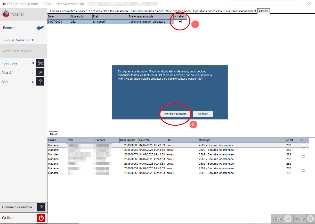Click the red Quitter power icon
The width and height of the screenshot is (315, 224).
(x=41, y=218)
